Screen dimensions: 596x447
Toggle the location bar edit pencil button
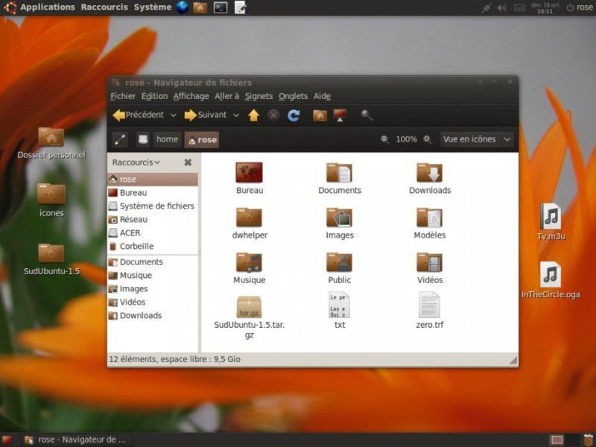pyautogui.click(x=119, y=139)
